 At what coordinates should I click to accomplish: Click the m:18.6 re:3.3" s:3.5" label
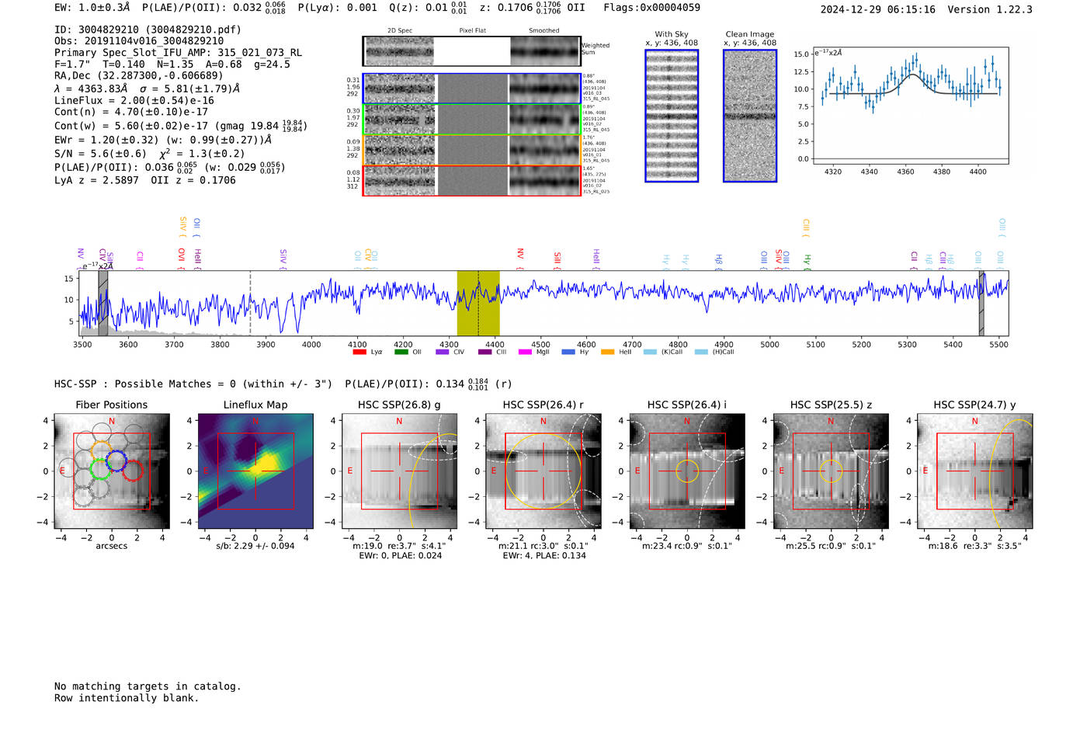[974, 546]
